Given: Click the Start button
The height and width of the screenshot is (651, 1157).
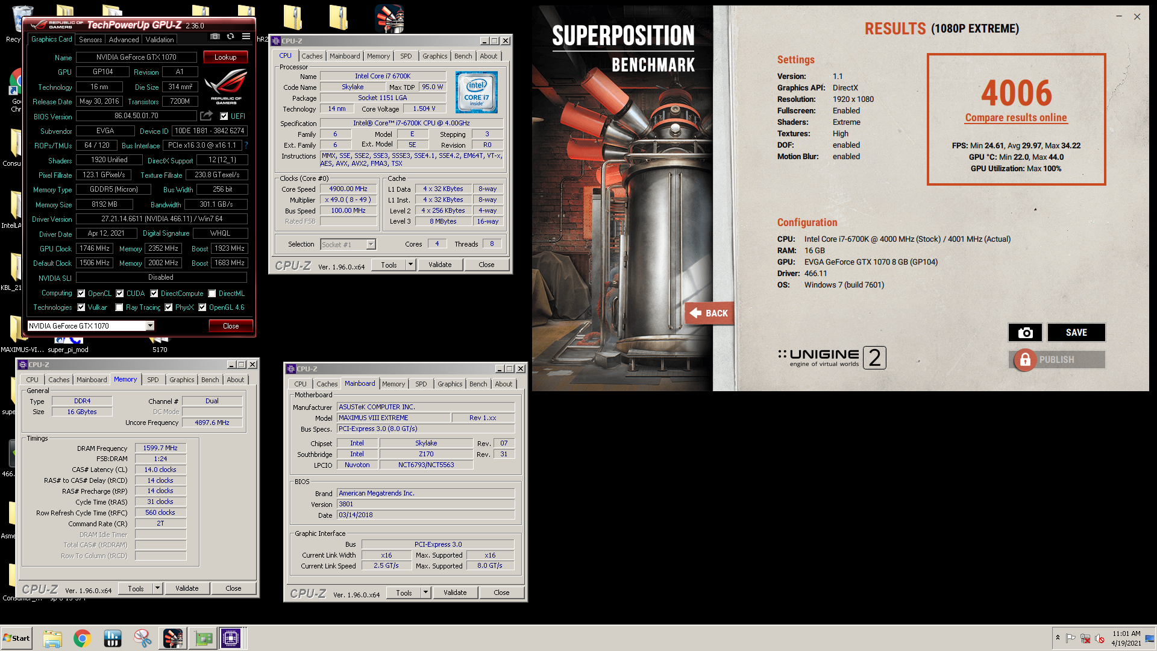Looking at the screenshot, I should [x=16, y=638].
